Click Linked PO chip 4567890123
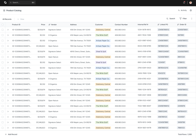 (x=163, y=128)
